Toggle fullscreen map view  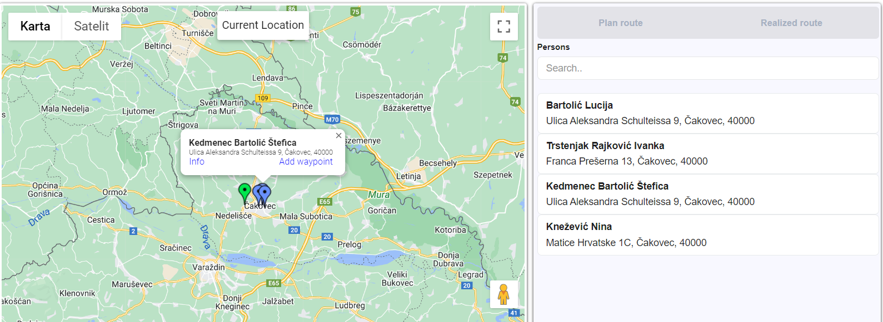503,27
